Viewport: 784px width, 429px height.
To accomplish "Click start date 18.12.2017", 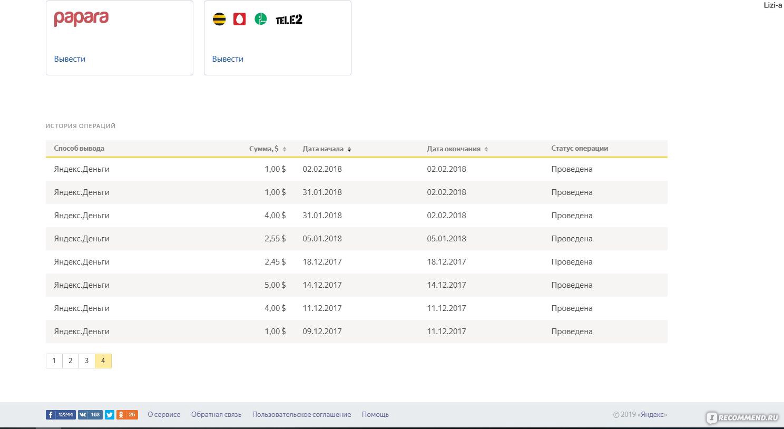I will click(x=322, y=262).
